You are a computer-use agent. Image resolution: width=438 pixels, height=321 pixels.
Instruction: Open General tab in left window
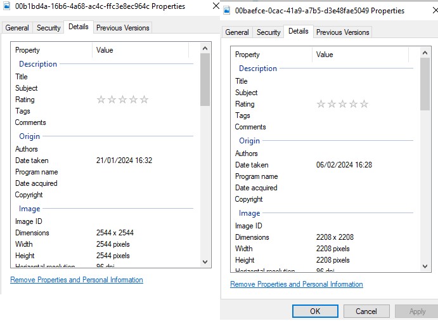17,28
